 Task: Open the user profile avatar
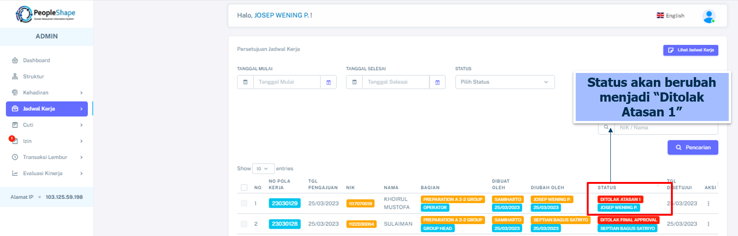pos(708,16)
